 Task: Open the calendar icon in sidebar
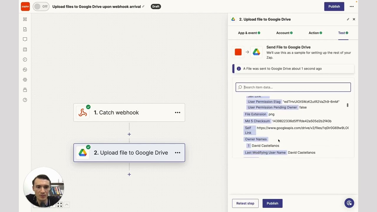(25, 49)
